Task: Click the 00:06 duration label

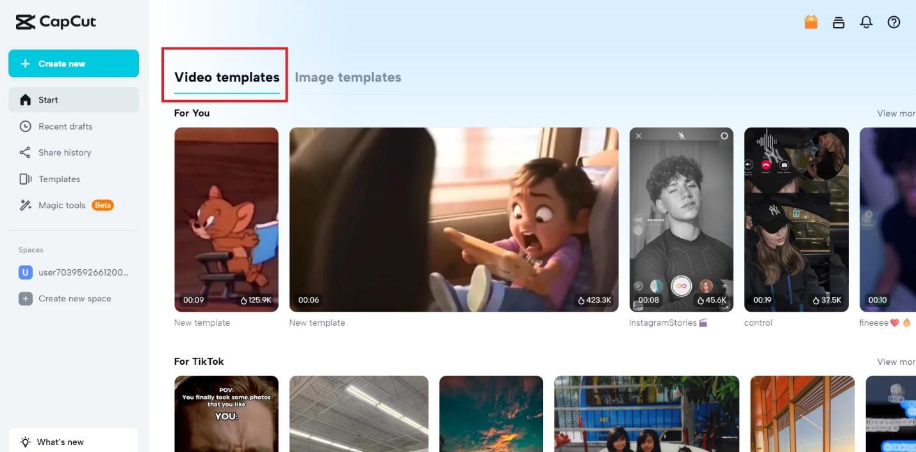Action: (309, 299)
